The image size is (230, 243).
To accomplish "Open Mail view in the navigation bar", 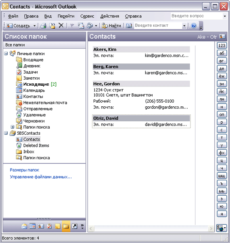I will pyautogui.click(x=24, y=226).
